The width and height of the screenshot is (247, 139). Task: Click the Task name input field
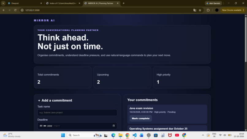click(x=77, y=113)
